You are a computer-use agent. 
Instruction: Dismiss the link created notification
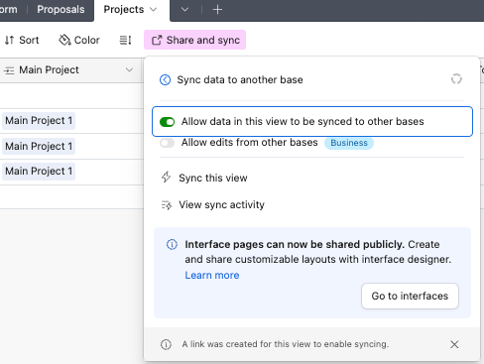454,344
